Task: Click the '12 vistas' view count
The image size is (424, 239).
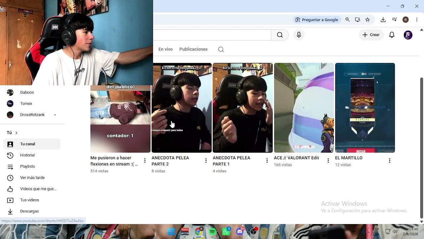Action: pos(343,165)
